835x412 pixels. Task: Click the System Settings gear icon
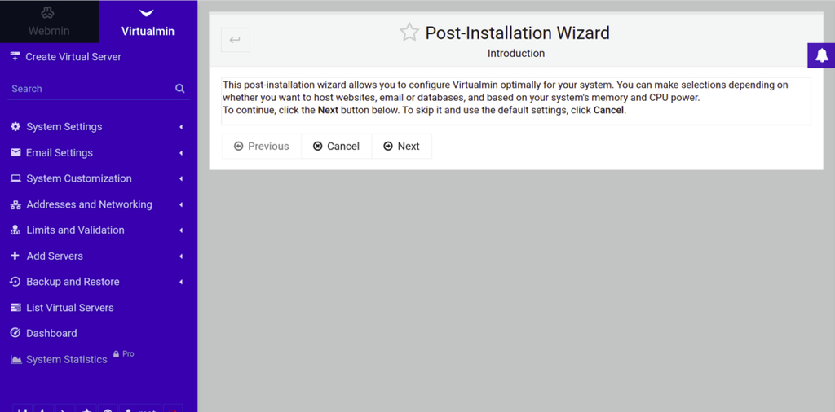pos(15,127)
